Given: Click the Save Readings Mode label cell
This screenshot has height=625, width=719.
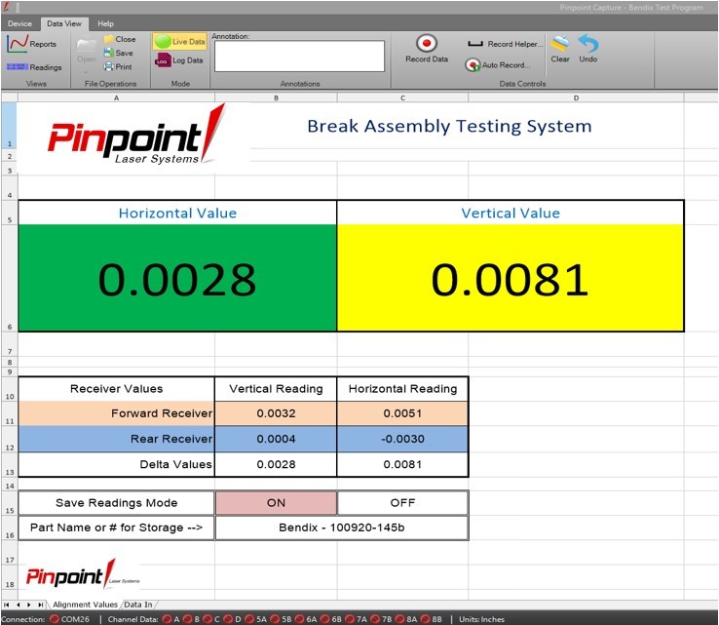Looking at the screenshot, I should pos(117,502).
